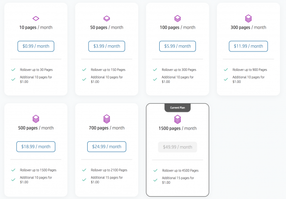Image resolution: width=286 pixels, height=199 pixels.
Task: Click the 300 pages plan stack icon
Action: pos(248,19)
